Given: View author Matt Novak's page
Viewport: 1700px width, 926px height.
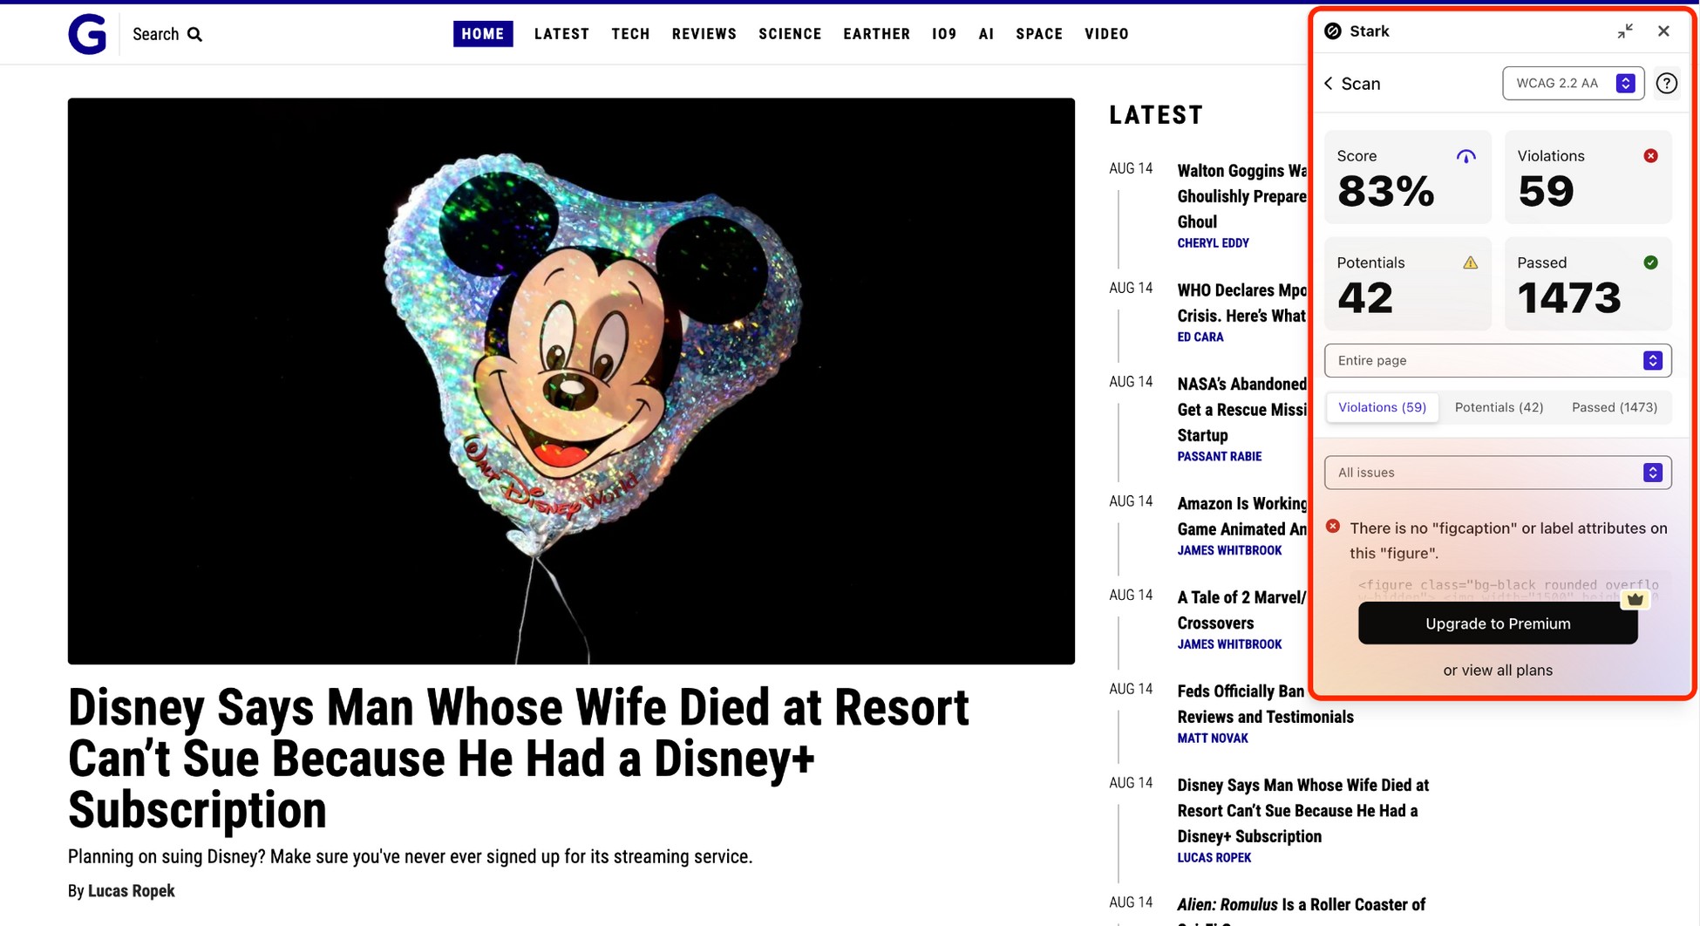Looking at the screenshot, I should coord(1213,739).
